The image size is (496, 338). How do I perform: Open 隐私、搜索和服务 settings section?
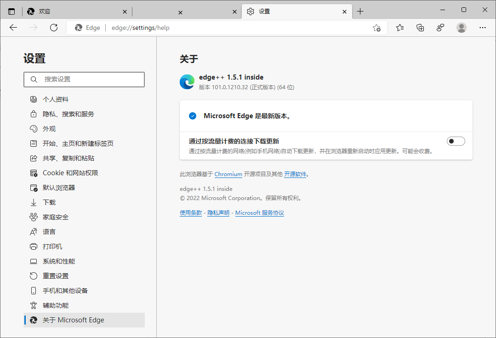point(68,114)
